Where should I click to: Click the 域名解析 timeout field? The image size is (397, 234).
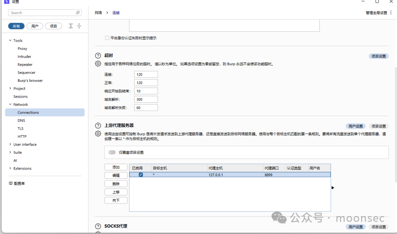pyautogui.click(x=146, y=99)
